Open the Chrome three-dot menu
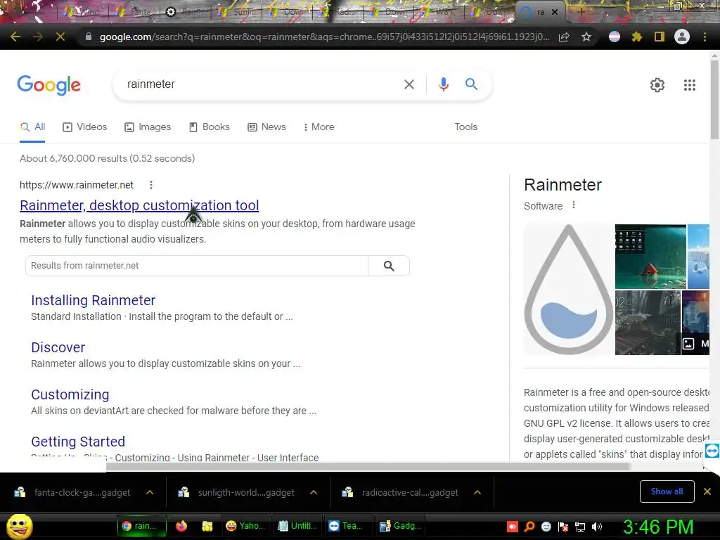 point(705,37)
